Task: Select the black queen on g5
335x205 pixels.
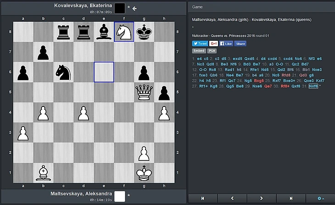Action: (x=144, y=92)
